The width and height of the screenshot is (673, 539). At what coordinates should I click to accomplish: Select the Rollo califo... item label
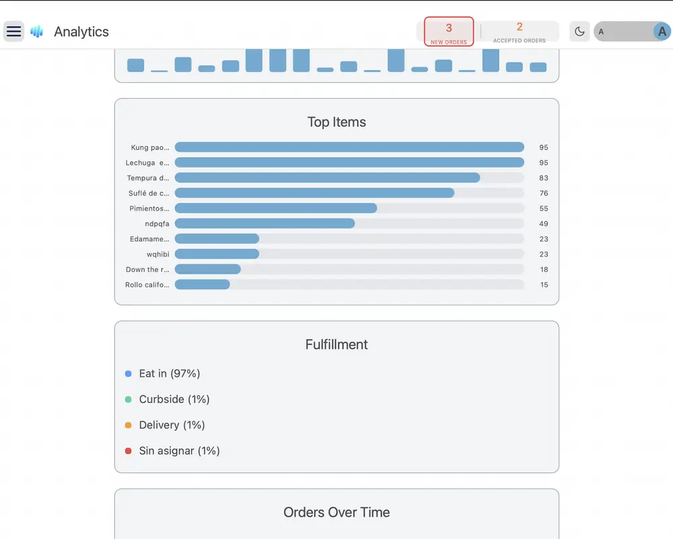pyautogui.click(x=147, y=285)
